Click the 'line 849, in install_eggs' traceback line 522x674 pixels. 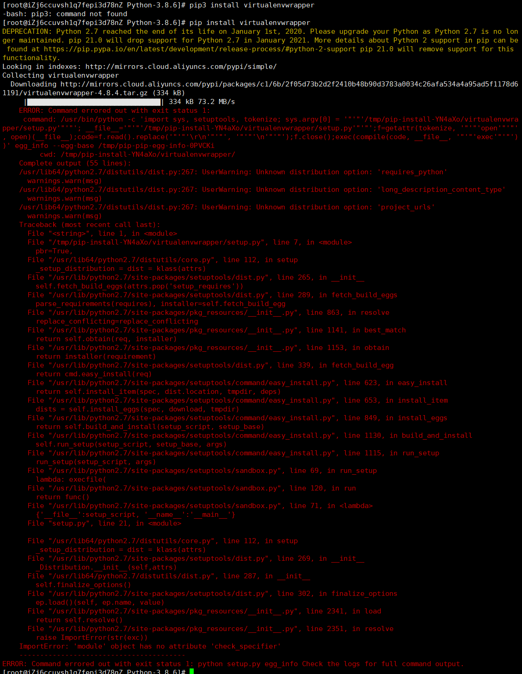[x=237, y=418]
